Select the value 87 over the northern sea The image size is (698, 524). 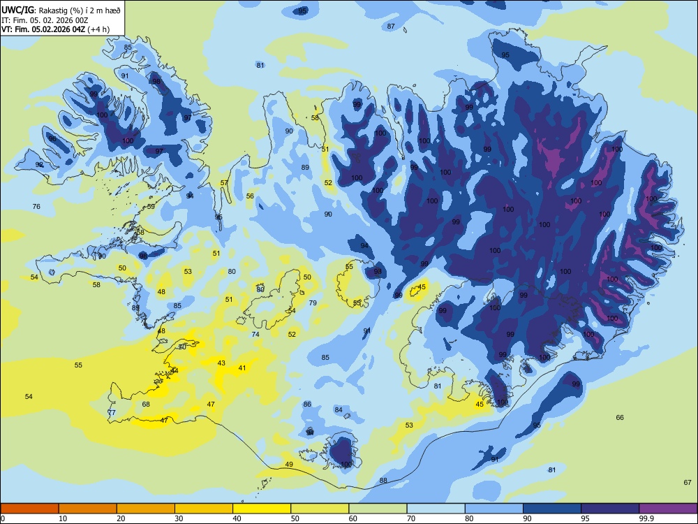tap(391, 27)
